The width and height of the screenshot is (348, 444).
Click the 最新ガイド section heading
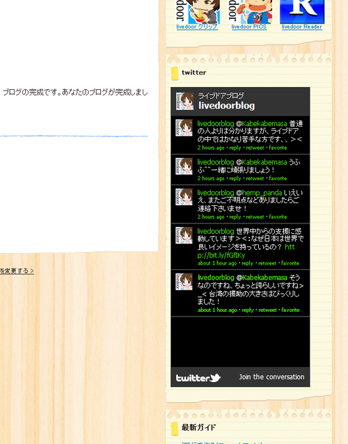pos(198,427)
